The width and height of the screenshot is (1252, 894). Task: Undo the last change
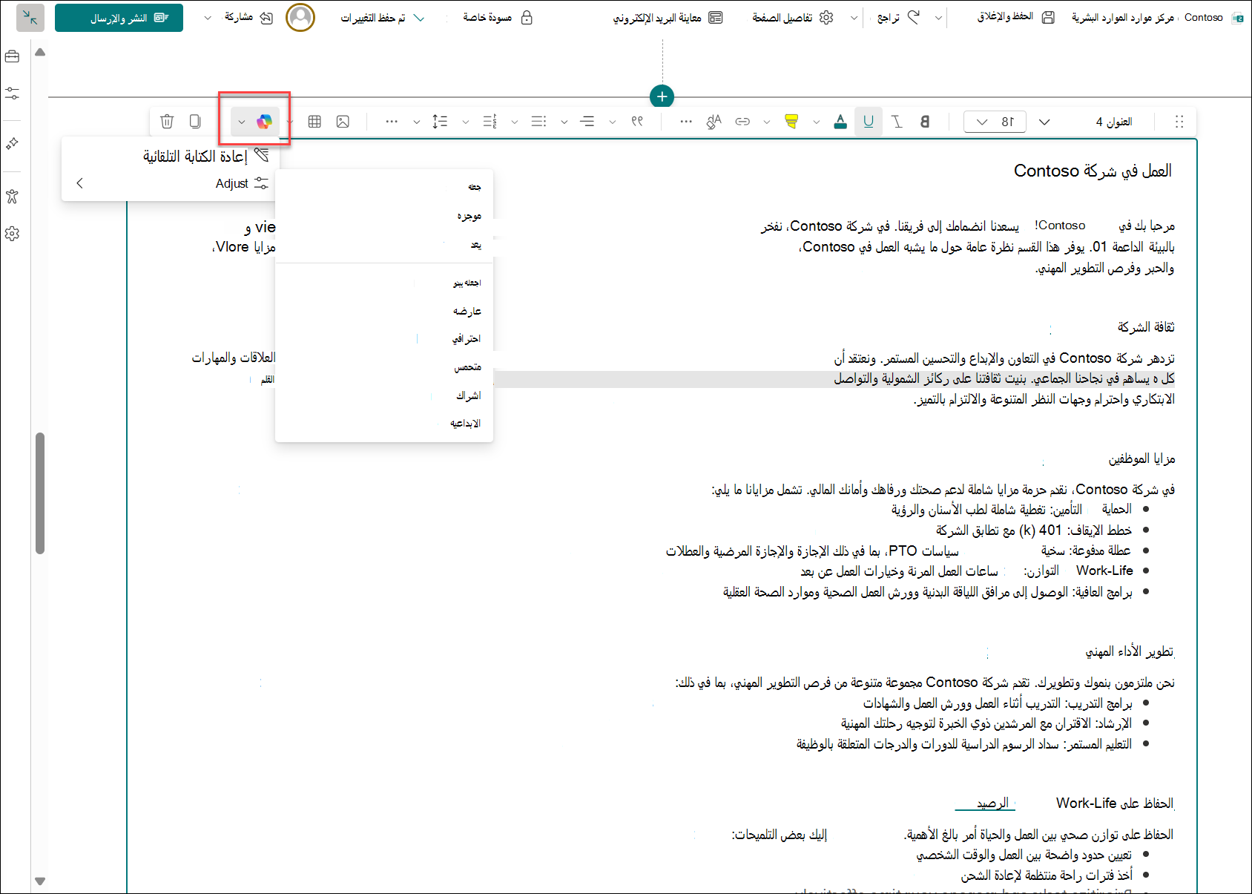click(x=899, y=18)
